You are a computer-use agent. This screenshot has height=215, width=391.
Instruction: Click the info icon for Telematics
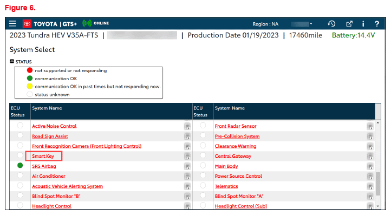click(x=370, y=186)
